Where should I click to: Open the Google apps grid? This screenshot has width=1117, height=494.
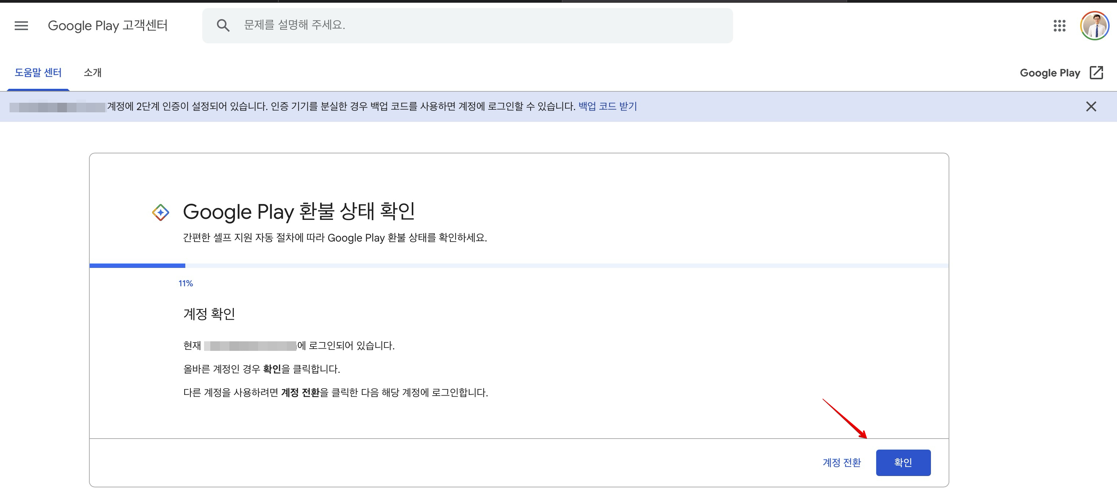pos(1059,26)
